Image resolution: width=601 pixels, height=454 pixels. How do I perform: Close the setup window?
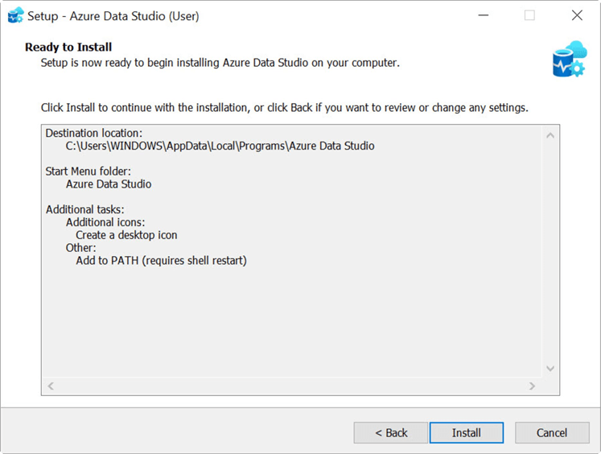[577, 15]
